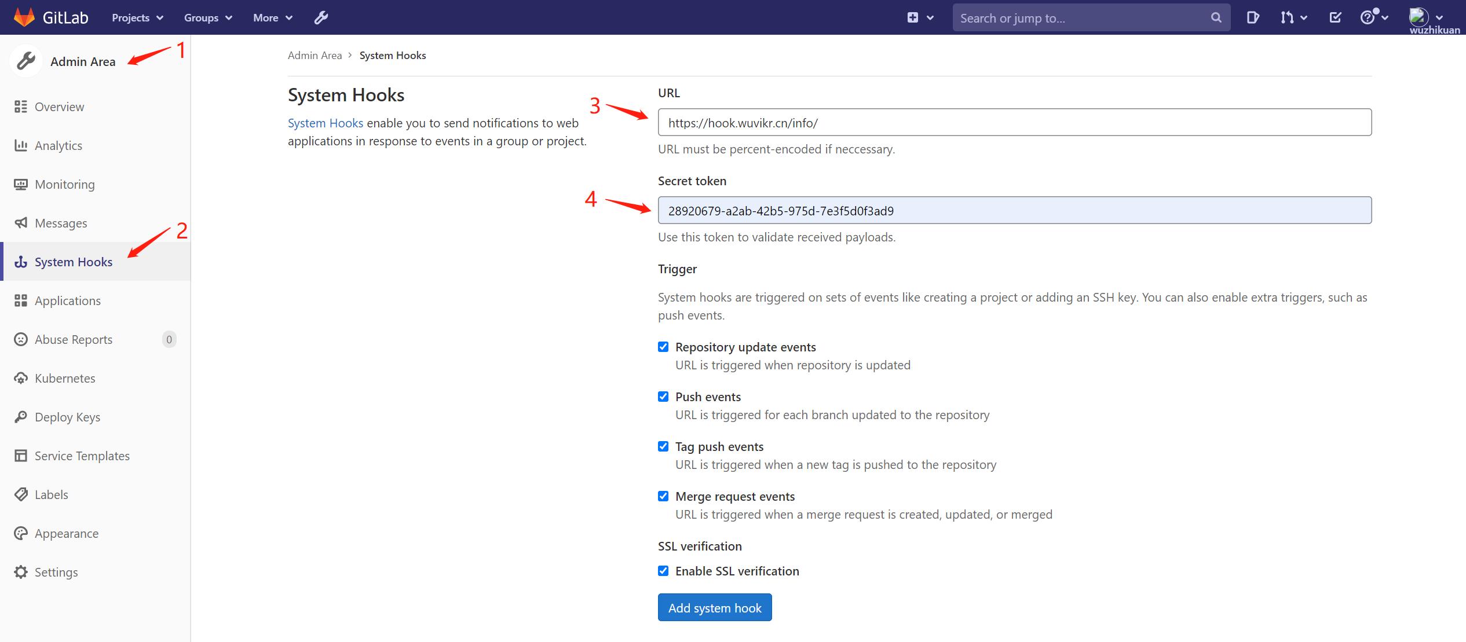This screenshot has width=1466, height=642.
Task: Open the Snippets icon in top bar
Action: [1252, 18]
